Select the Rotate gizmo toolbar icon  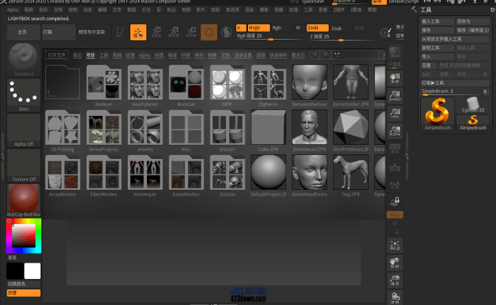(191, 32)
